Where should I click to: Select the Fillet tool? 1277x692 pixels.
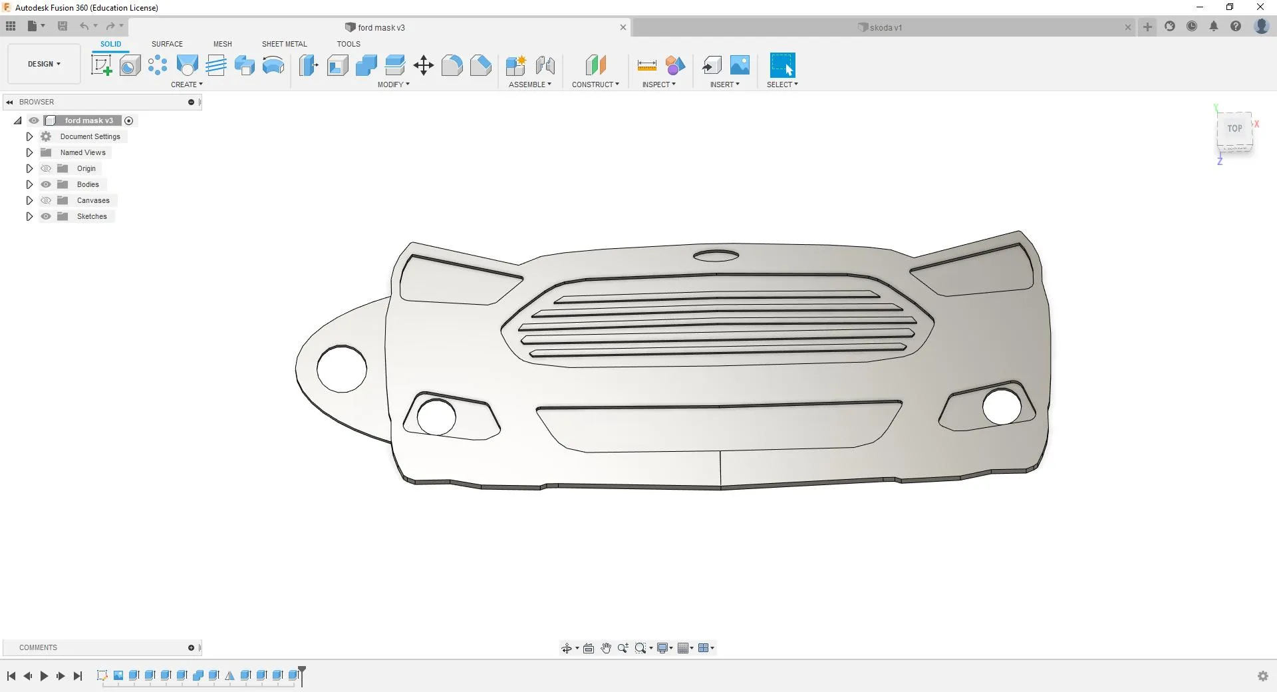(453, 65)
